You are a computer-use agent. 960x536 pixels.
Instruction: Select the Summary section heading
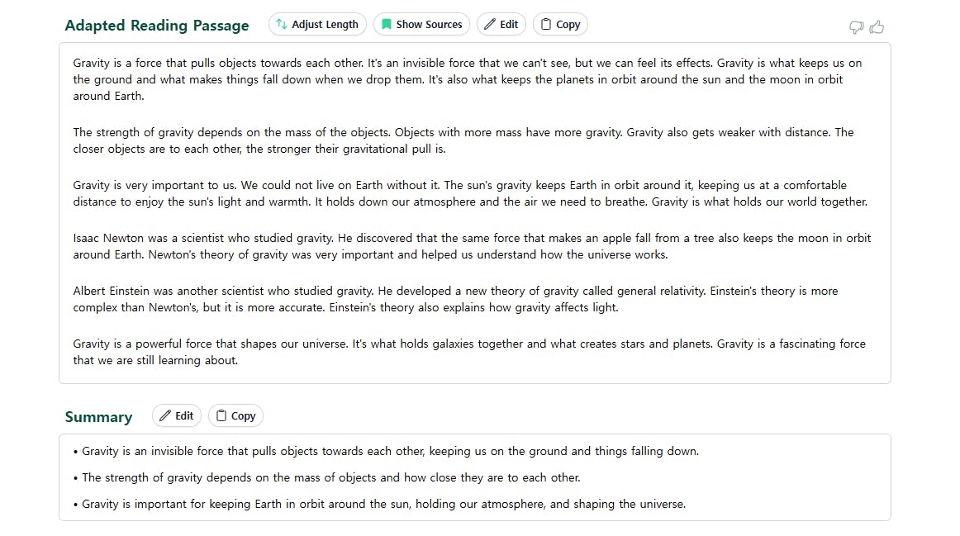(98, 417)
